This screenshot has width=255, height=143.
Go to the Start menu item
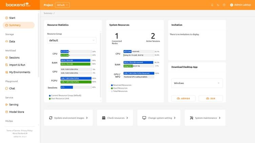click(19, 18)
